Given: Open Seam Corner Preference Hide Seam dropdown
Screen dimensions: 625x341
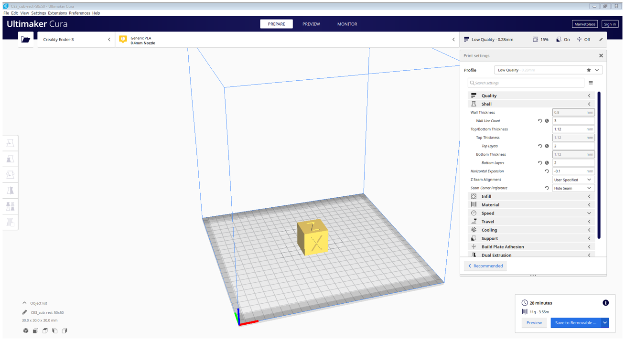Looking at the screenshot, I should coord(573,188).
